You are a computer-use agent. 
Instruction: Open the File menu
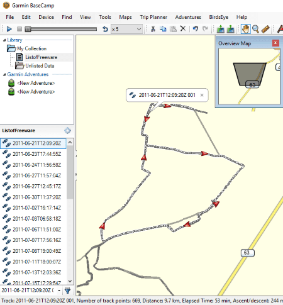(10, 17)
